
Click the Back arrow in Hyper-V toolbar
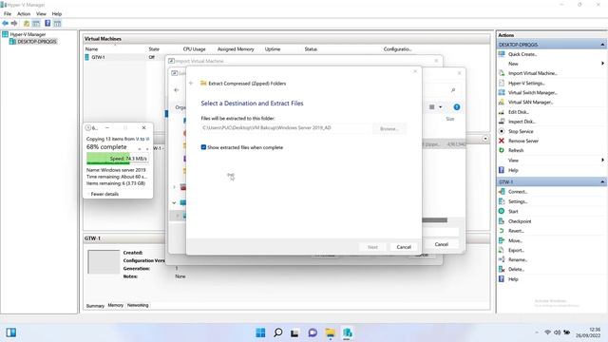point(6,23)
